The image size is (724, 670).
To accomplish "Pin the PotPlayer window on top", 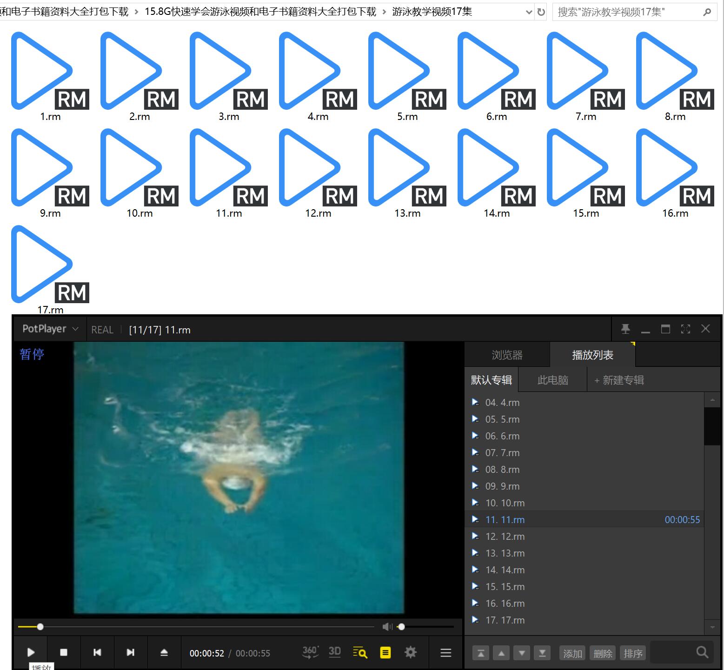I will point(625,329).
